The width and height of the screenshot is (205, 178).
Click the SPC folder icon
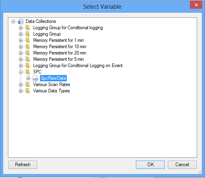point(28,72)
